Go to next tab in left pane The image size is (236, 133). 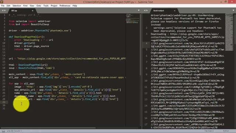point(5,10)
